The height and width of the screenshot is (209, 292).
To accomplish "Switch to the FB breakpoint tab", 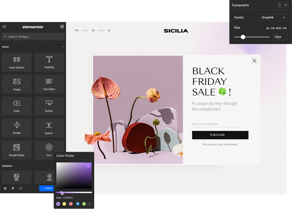I will (x=93, y=30).
